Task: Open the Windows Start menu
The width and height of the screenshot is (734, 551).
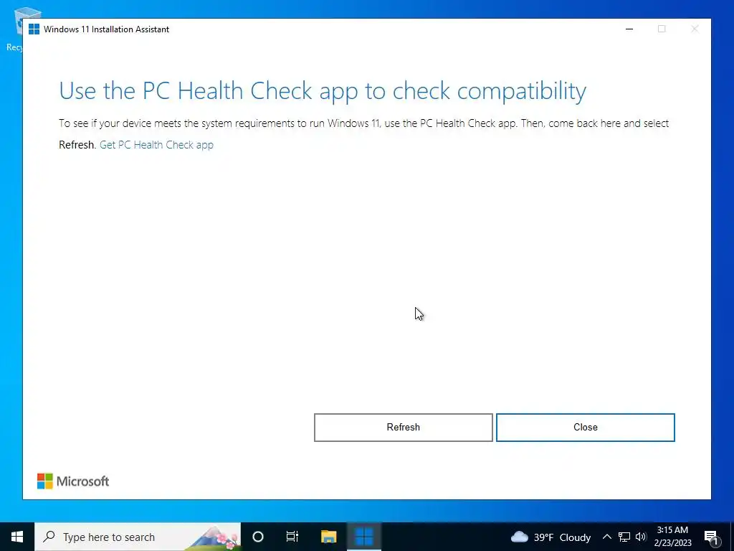Action: coord(17,537)
